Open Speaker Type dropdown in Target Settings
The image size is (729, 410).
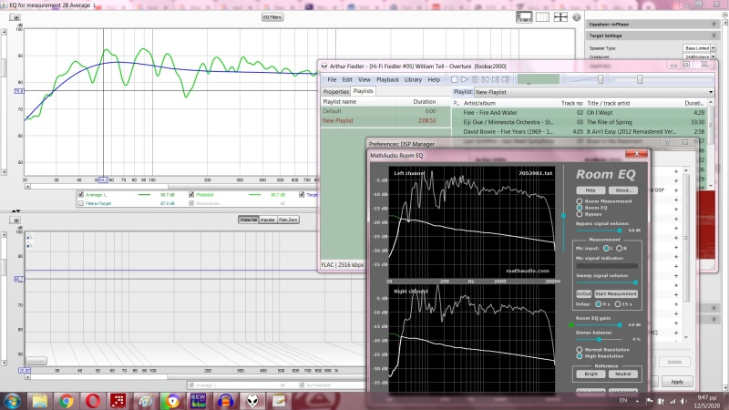tap(714, 48)
